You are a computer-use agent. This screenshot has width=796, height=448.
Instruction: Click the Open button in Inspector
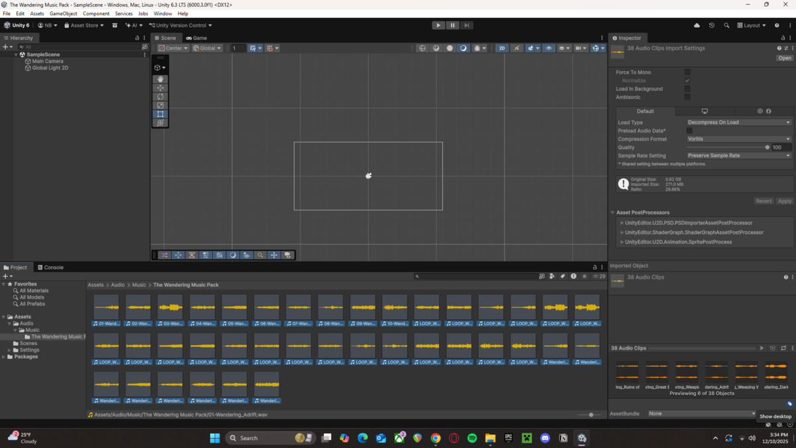click(x=785, y=58)
